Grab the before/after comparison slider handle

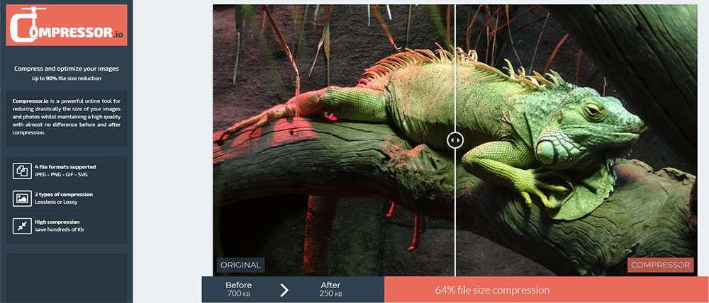[455, 140]
